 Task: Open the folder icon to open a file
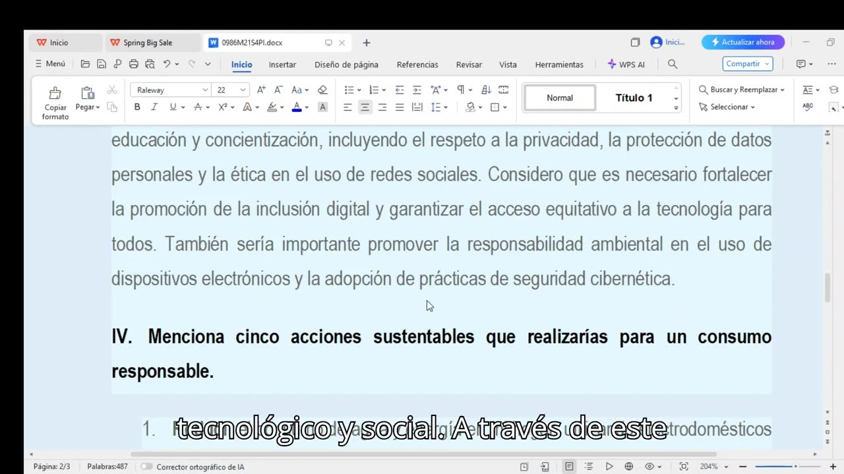85,64
